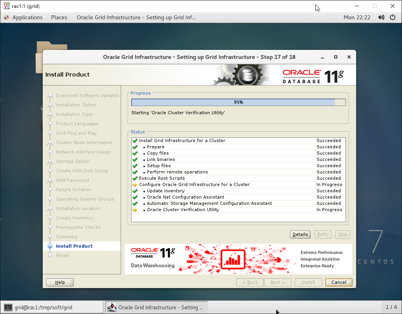The width and height of the screenshot is (402, 314).
Task: Click the green checkmark beside Prepare
Action: [135, 147]
